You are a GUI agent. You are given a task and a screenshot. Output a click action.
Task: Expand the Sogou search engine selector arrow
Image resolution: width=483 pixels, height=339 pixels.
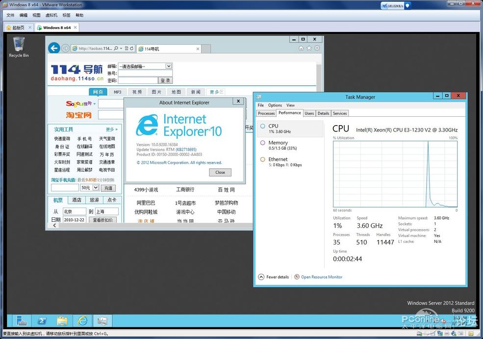[94, 104]
